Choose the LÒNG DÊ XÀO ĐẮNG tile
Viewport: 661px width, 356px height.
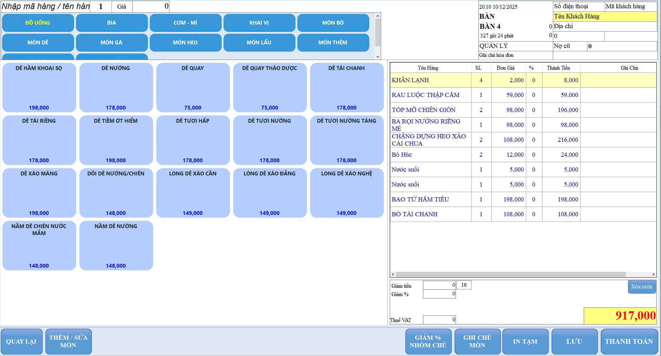[270, 193]
